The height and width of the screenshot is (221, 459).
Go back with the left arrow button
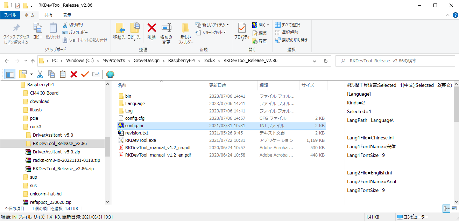coord(7,61)
